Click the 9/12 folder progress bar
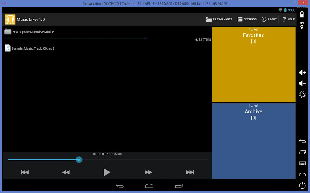Image resolution: width=310 pixels, height=193 pixels. (x=75, y=39)
